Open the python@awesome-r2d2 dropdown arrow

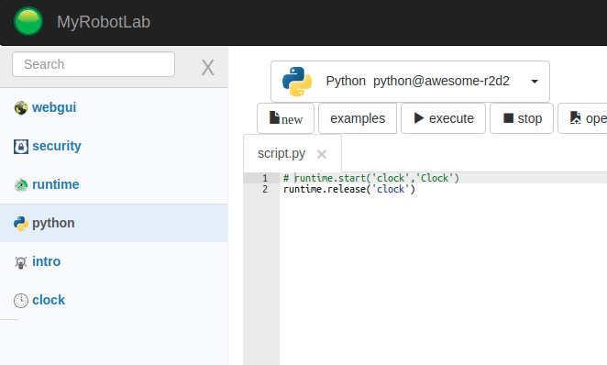[x=535, y=82]
